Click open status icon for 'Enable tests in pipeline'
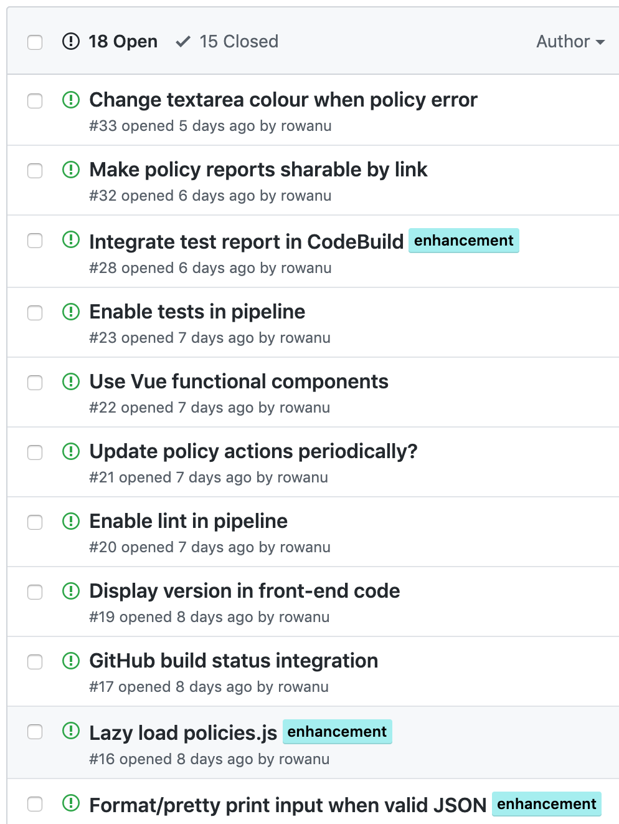 [71, 312]
